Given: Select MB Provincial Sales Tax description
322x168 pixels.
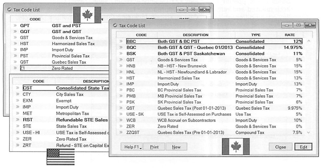Looking at the screenshot, I should [x=180, y=96].
